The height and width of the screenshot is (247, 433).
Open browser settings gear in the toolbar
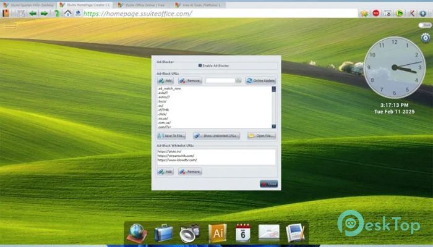(x=423, y=13)
